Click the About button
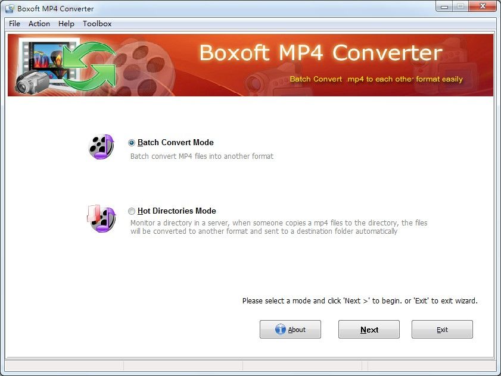This screenshot has width=501, height=376. (290, 330)
